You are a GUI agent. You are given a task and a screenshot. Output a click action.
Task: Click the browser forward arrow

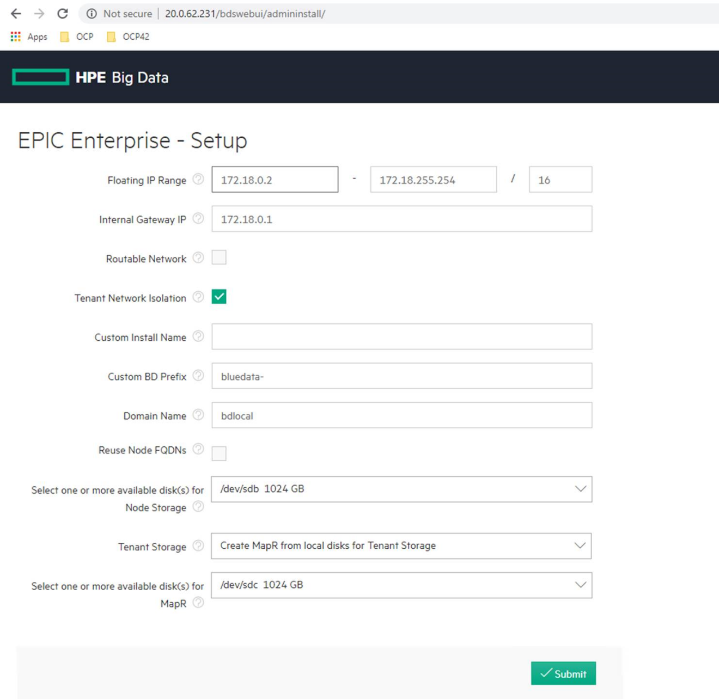(39, 14)
